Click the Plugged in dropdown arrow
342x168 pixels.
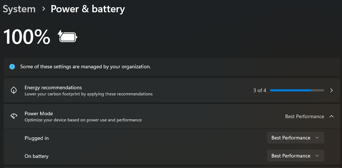[x=317, y=138]
